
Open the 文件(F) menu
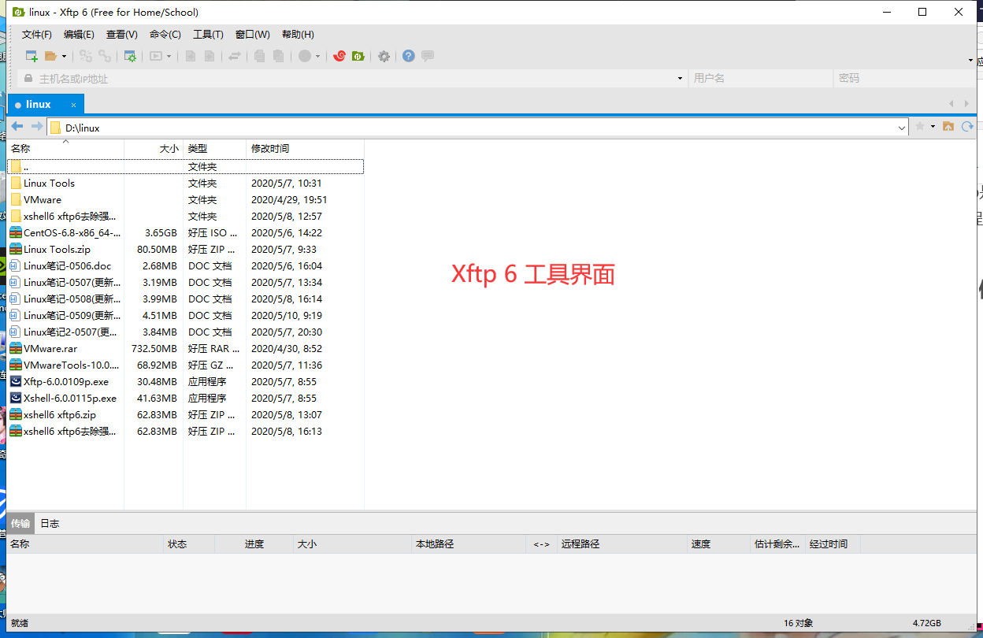point(37,35)
